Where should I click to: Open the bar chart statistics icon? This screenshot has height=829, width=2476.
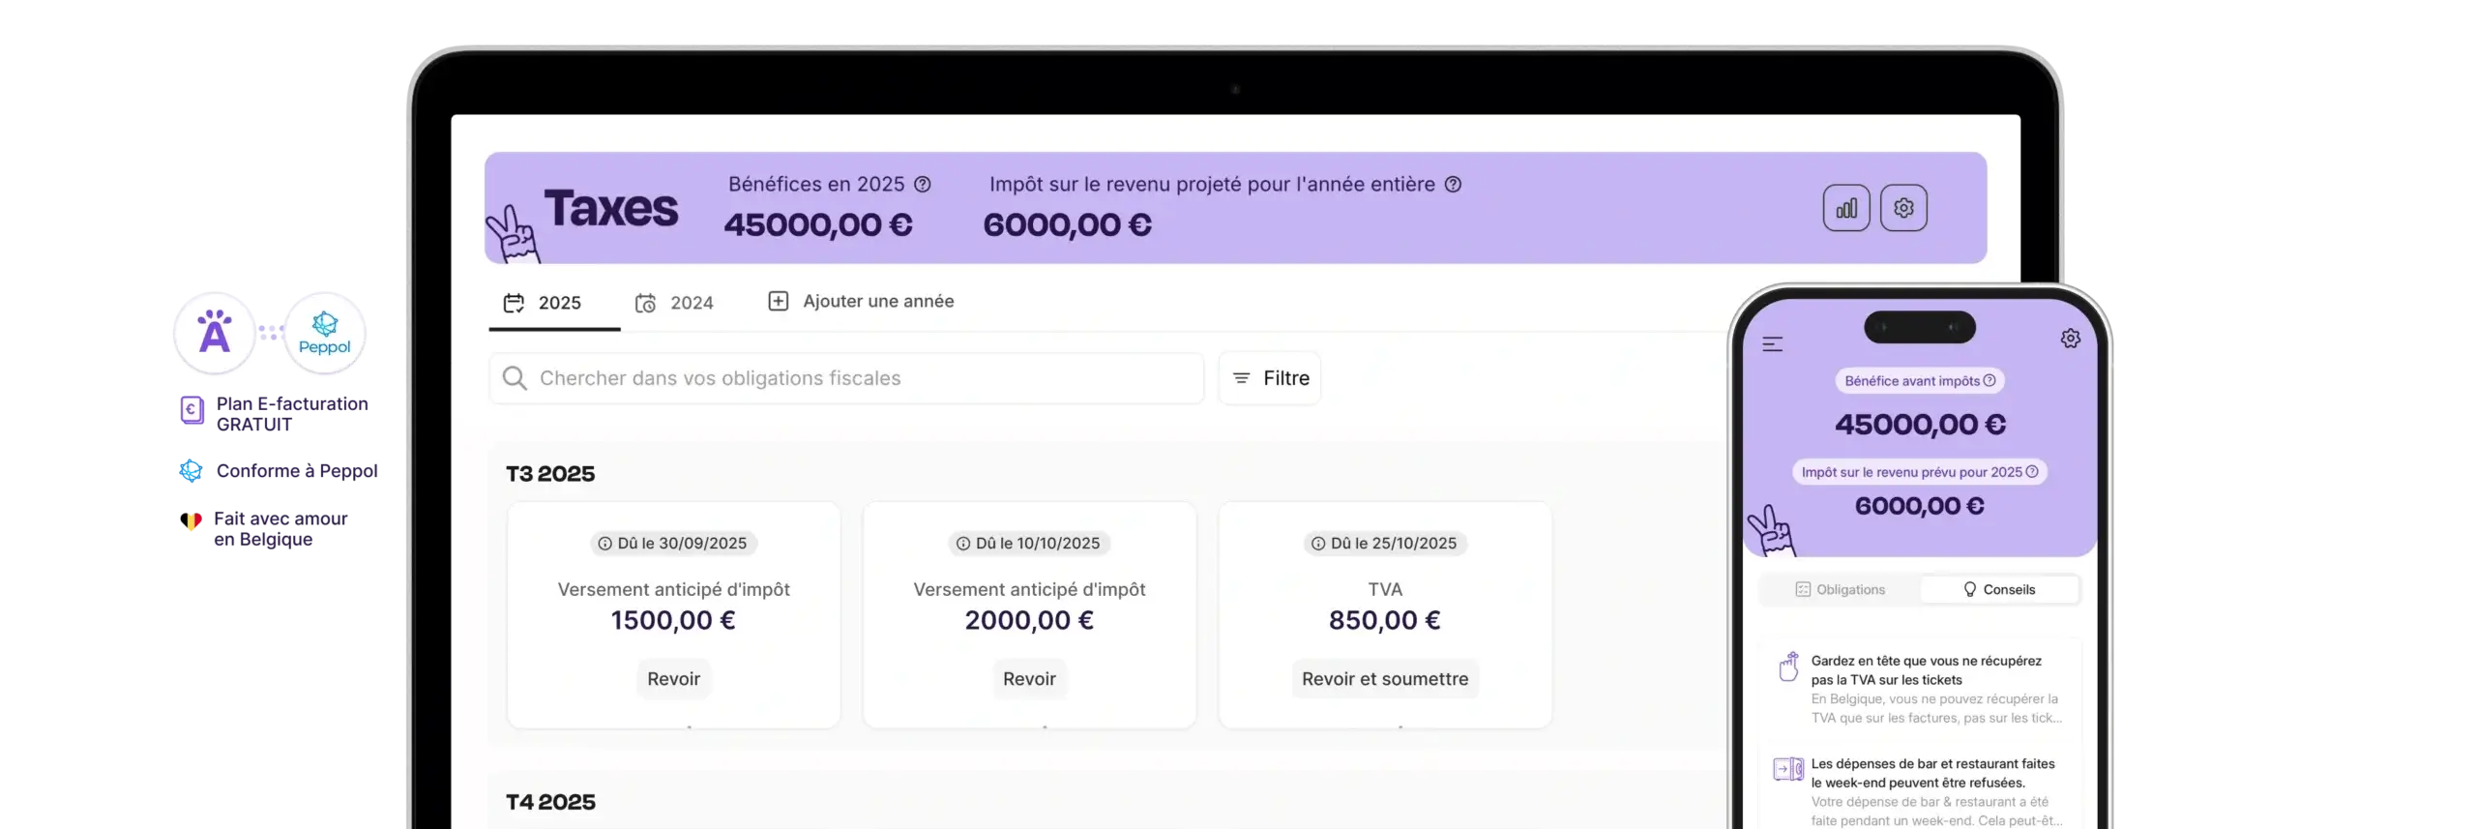click(1845, 208)
